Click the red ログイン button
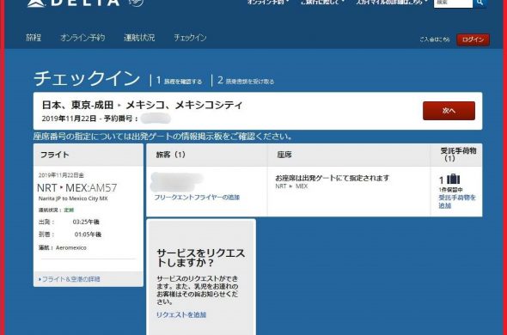Viewport: 507px width, 335px height. point(473,40)
